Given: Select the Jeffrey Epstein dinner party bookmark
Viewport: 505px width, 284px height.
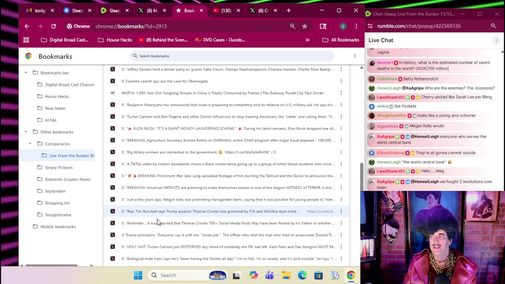Looking at the screenshot, I should 226,69.
